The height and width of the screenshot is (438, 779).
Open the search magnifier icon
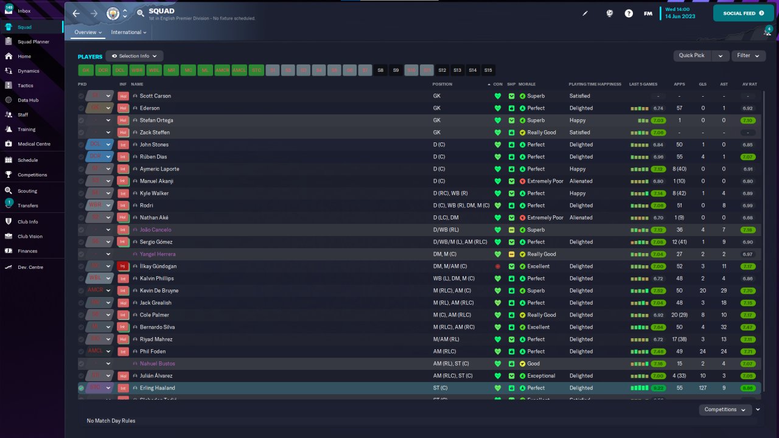(141, 13)
